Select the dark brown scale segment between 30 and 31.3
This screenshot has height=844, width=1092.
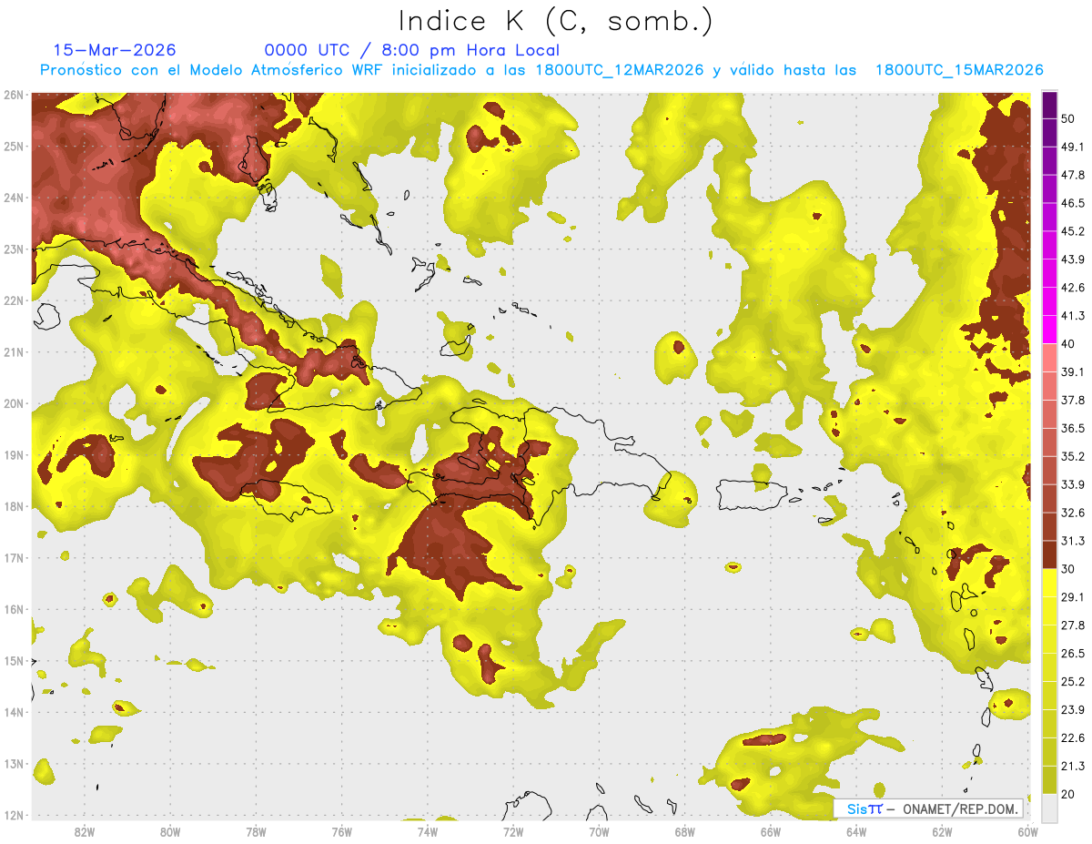click(1049, 554)
